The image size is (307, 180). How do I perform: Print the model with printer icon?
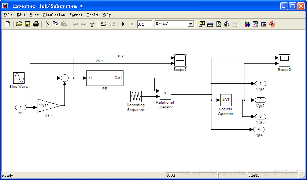pos(36,24)
